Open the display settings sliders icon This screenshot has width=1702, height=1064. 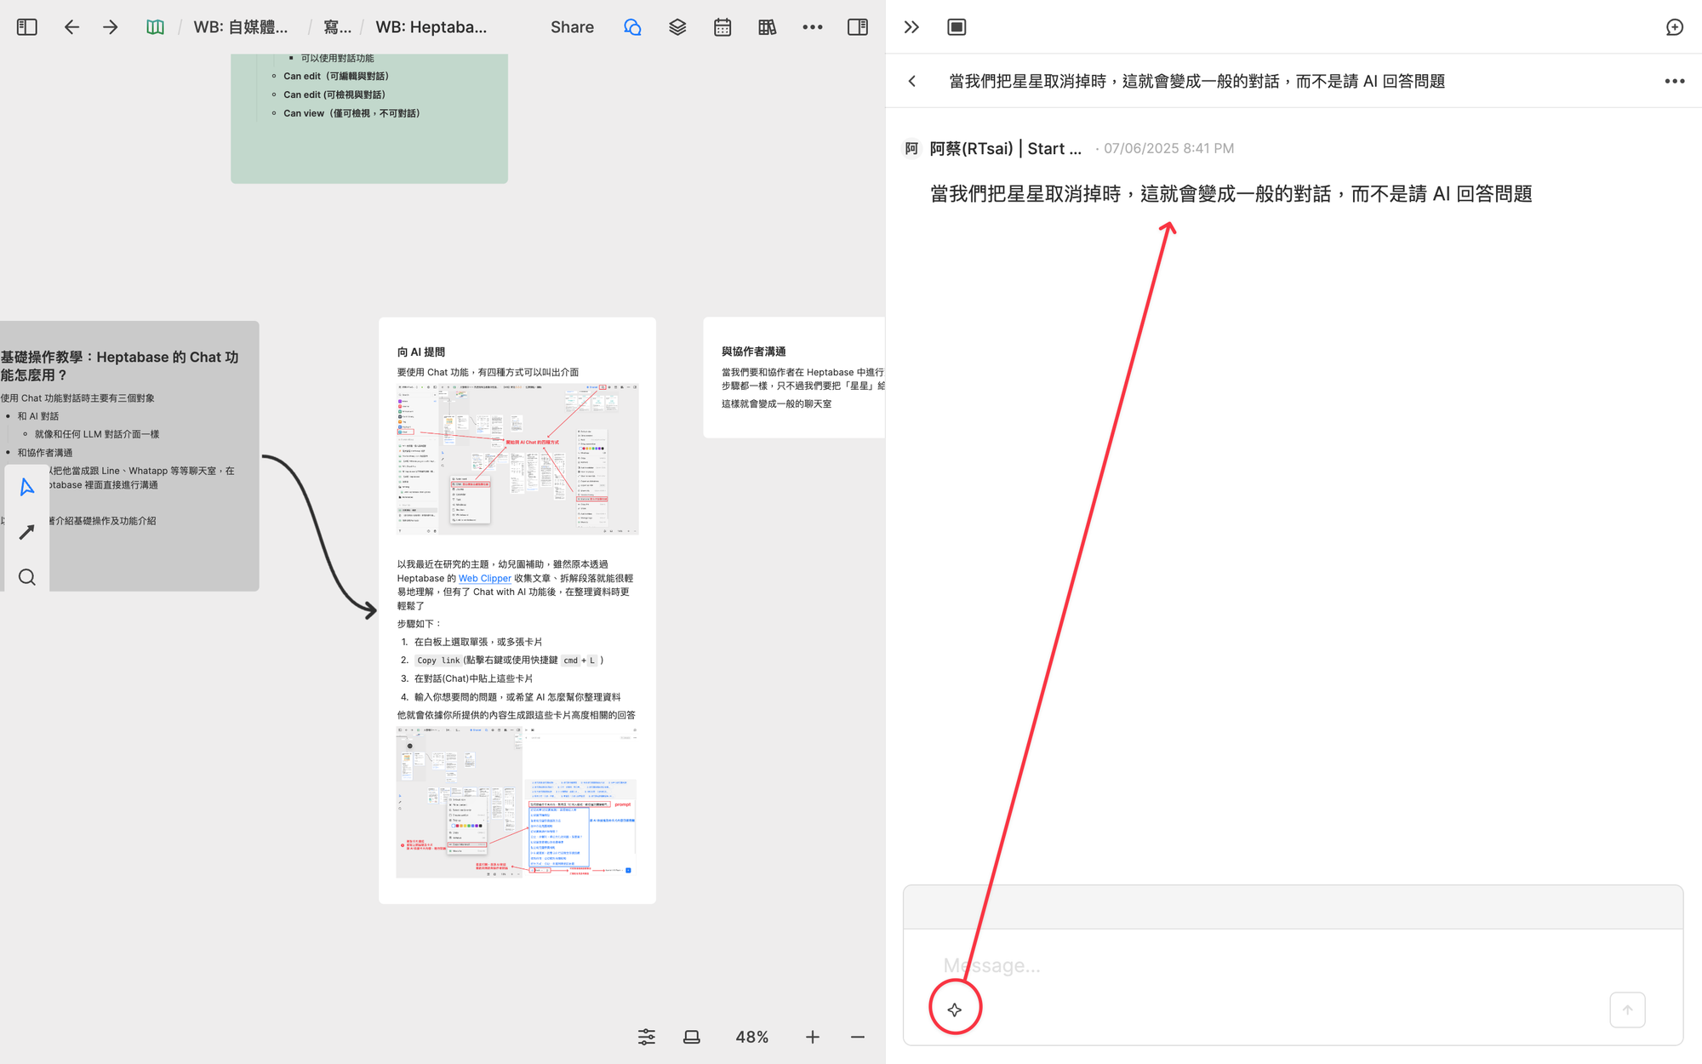click(647, 1037)
